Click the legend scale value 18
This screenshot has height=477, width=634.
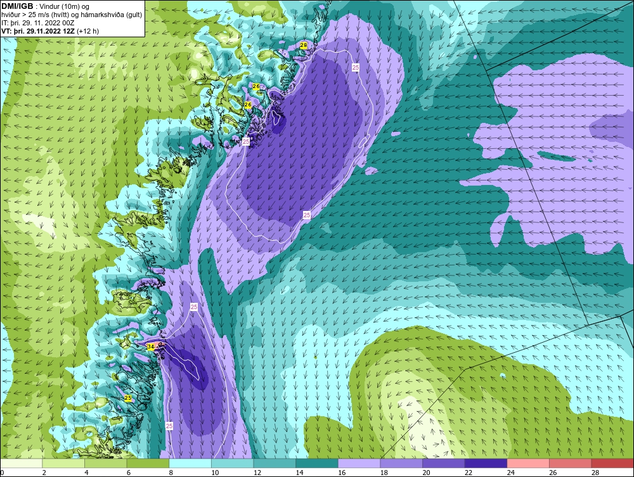[384, 473]
